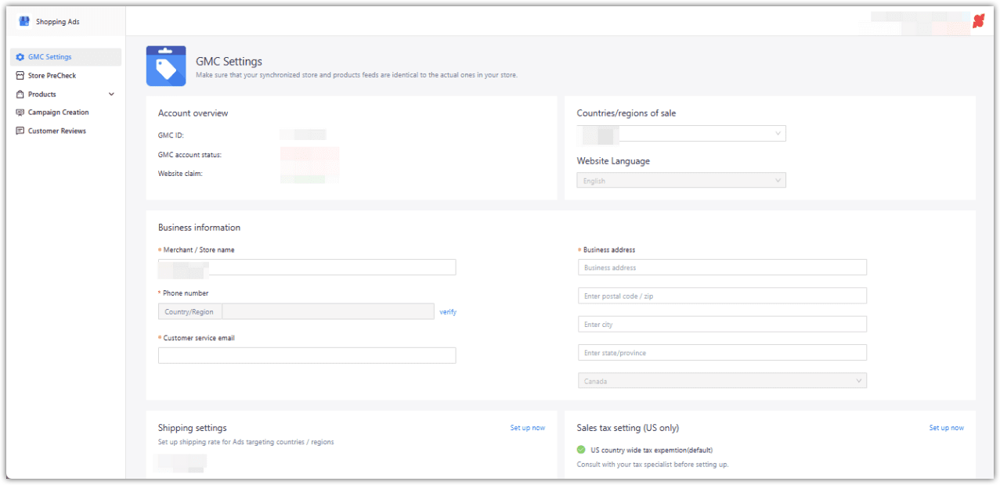1000x485 pixels.
Task: Focus the Customer service email field
Action: (x=307, y=355)
